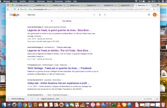Open Maps app in the Dock

pos(56,105)
